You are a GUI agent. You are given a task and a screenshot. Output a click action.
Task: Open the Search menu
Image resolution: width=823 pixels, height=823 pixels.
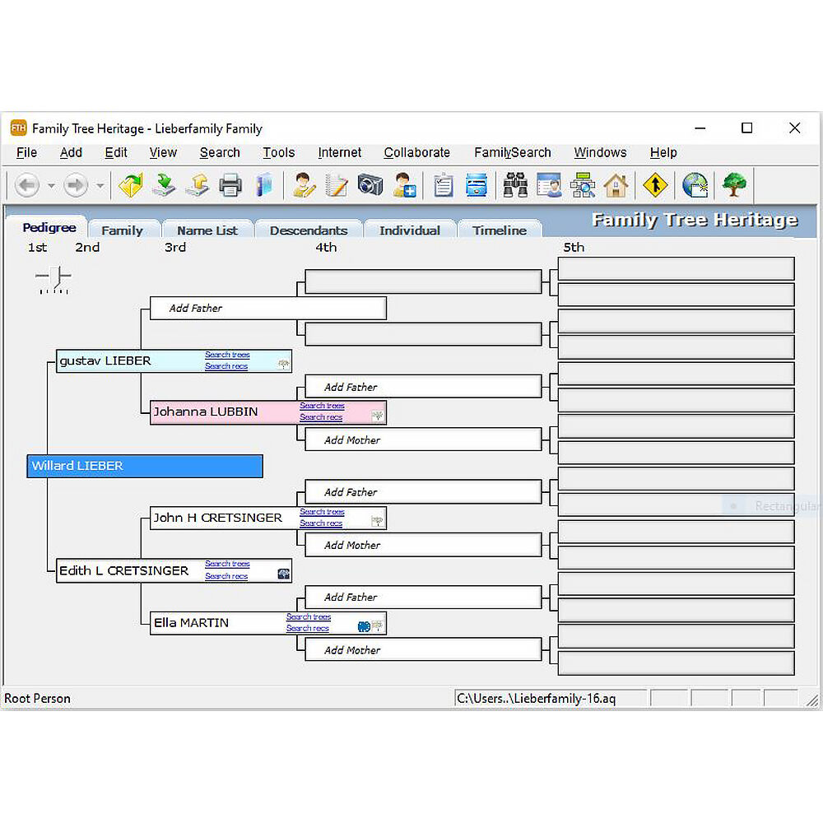[220, 153]
